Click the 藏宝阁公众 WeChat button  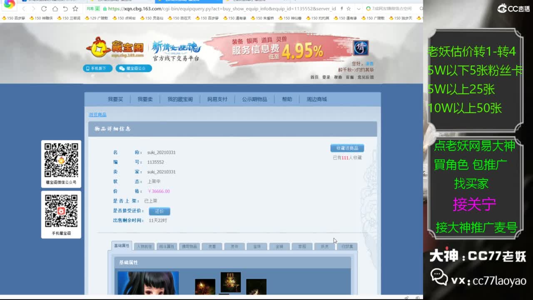point(134,68)
